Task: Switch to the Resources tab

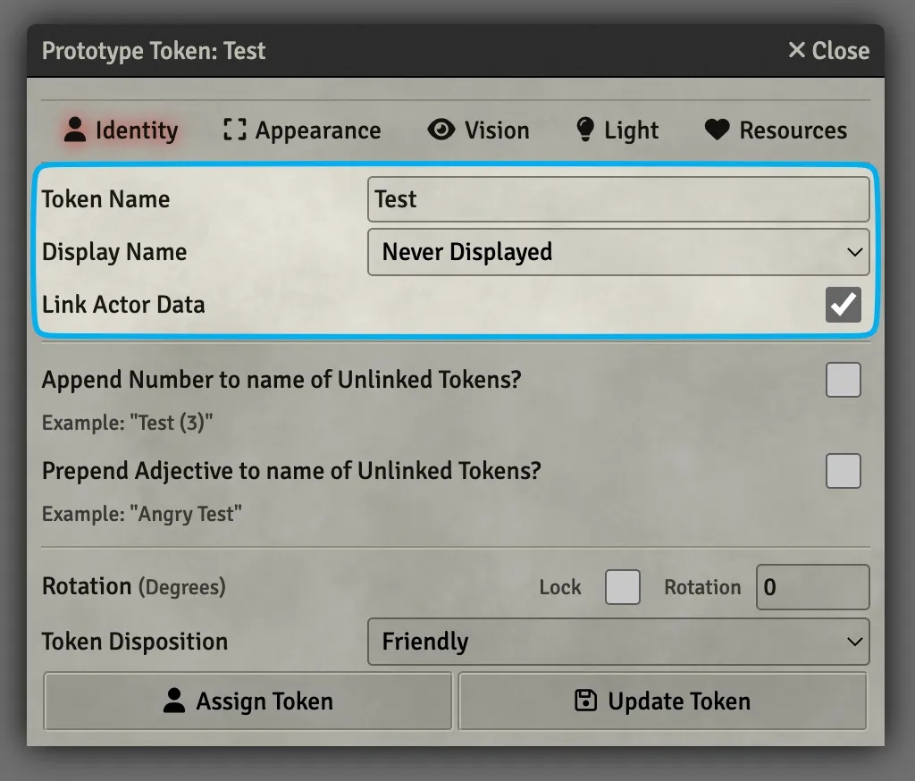Action: coord(776,130)
